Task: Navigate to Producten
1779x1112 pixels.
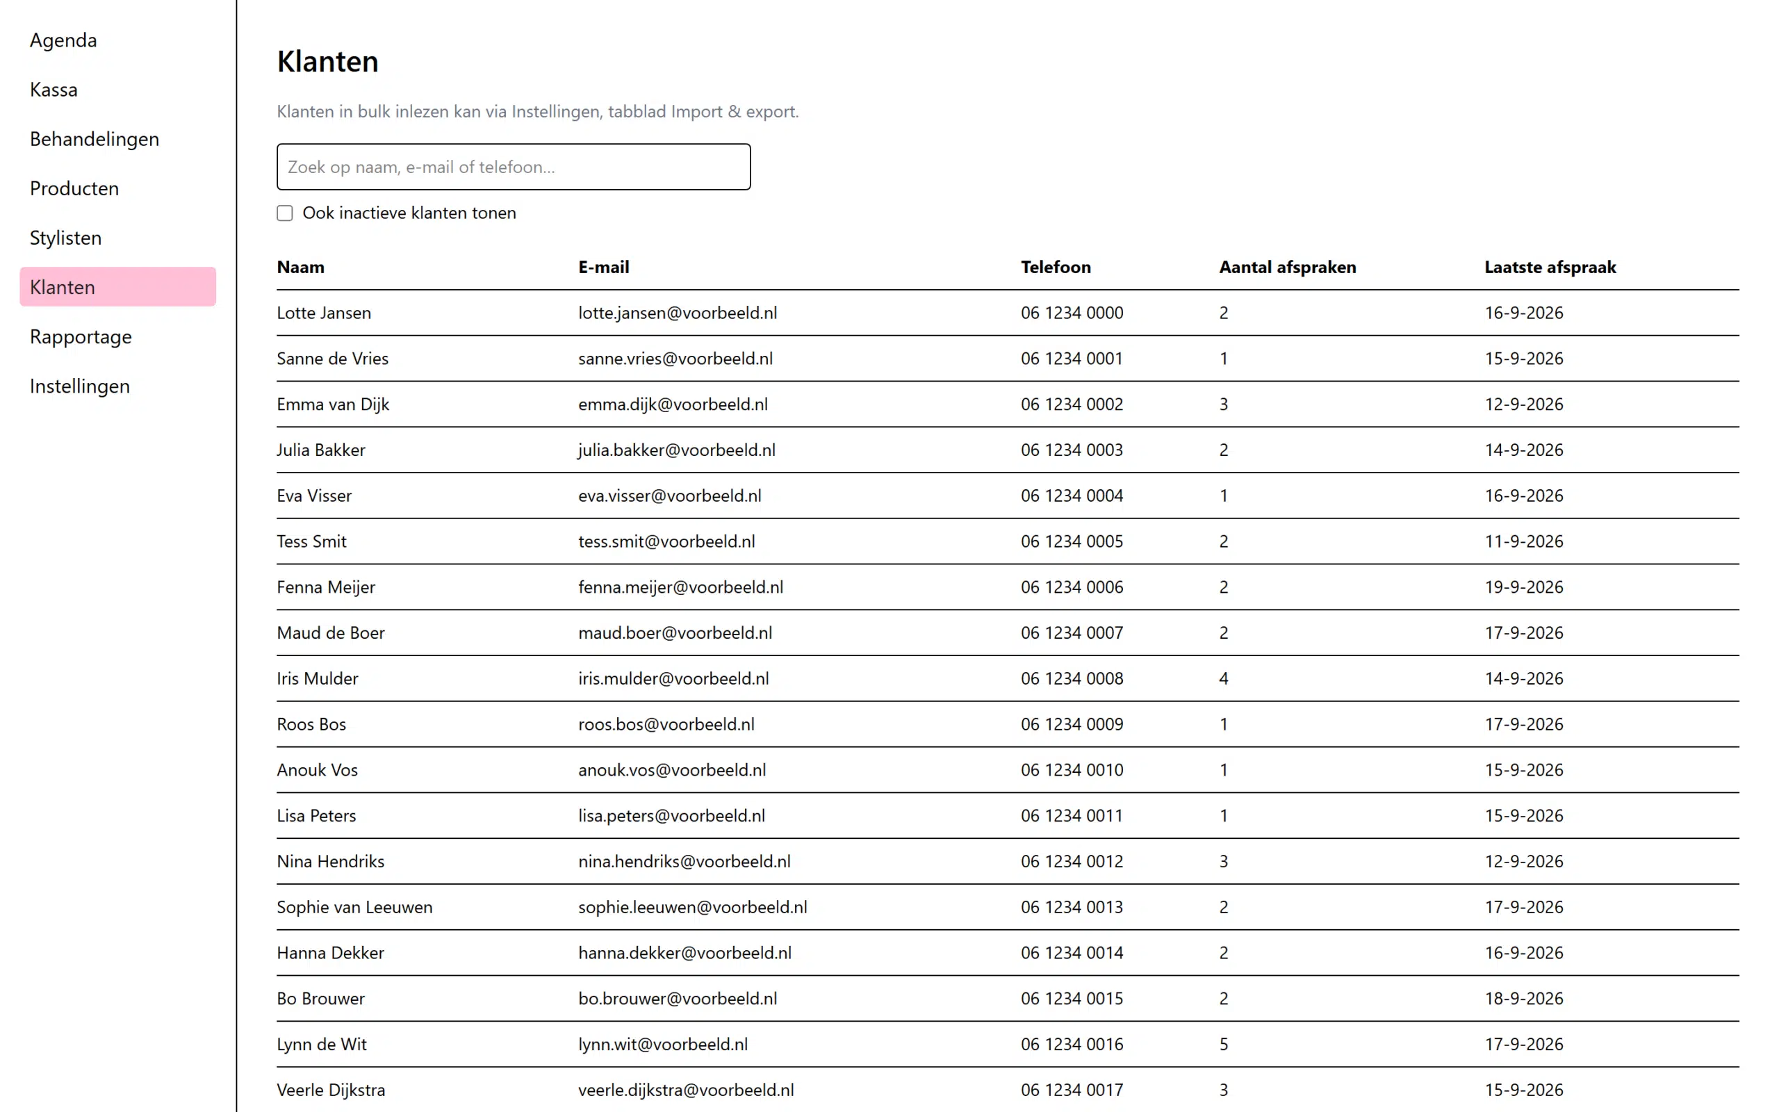Action: pos(117,188)
